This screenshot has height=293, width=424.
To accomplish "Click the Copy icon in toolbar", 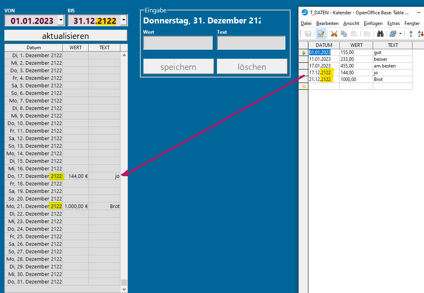I will tap(344, 34).
